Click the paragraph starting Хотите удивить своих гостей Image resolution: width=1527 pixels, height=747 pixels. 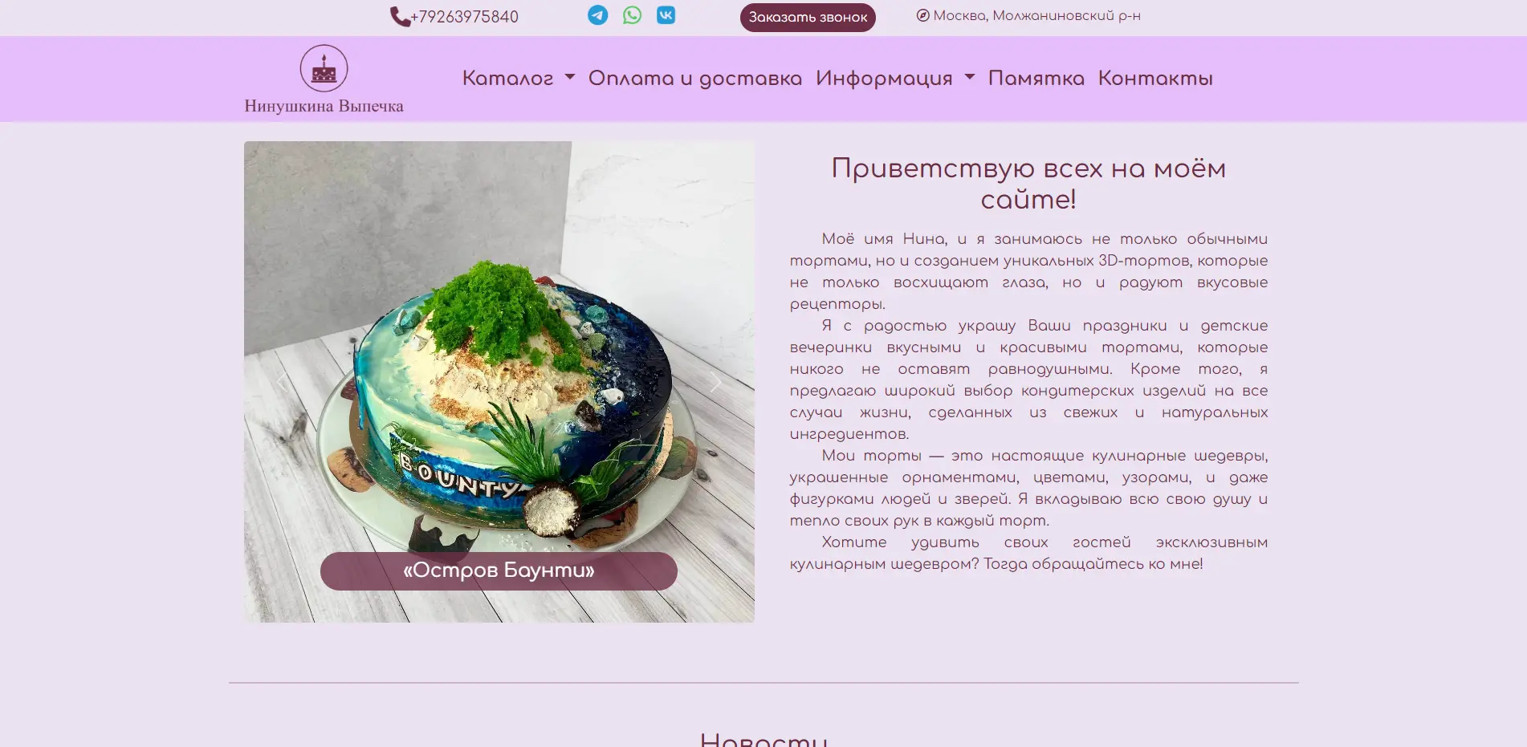click(1028, 553)
